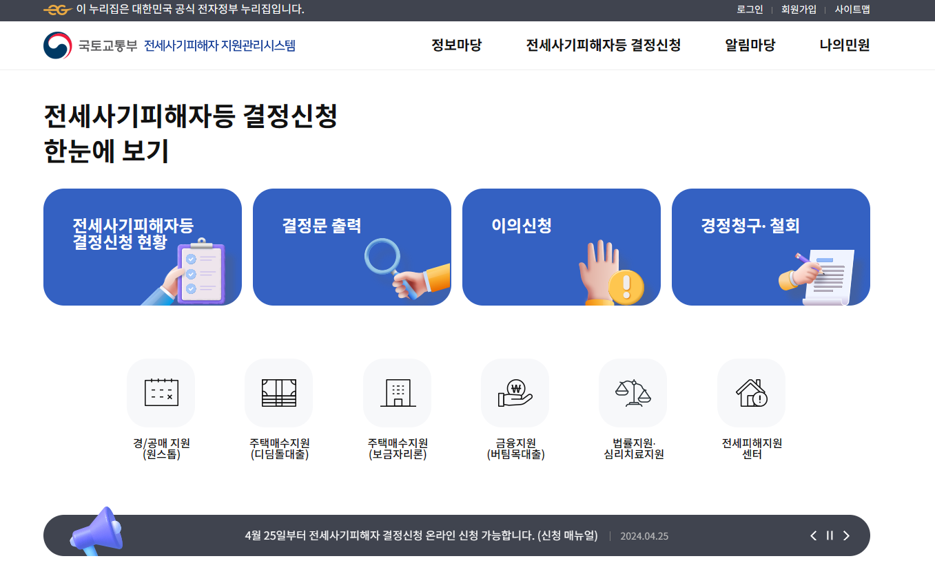Click 로그인 link

[750, 10]
